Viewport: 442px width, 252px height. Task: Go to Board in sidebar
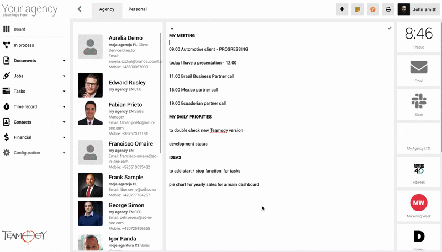tap(20, 29)
